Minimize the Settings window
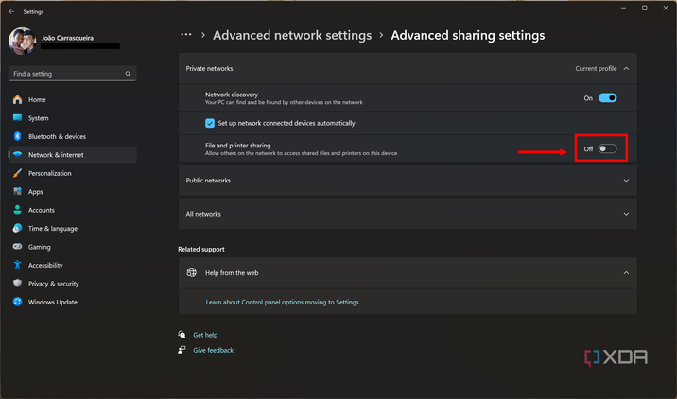This screenshot has width=677, height=399. pyautogui.click(x=623, y=8)
